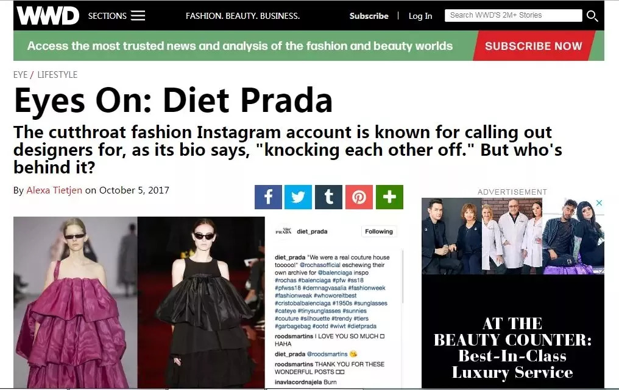The width and height of the screenshot is (619, 390).
Task: Open the Beauty Counter advertisement image
Action: coord(512,293)
